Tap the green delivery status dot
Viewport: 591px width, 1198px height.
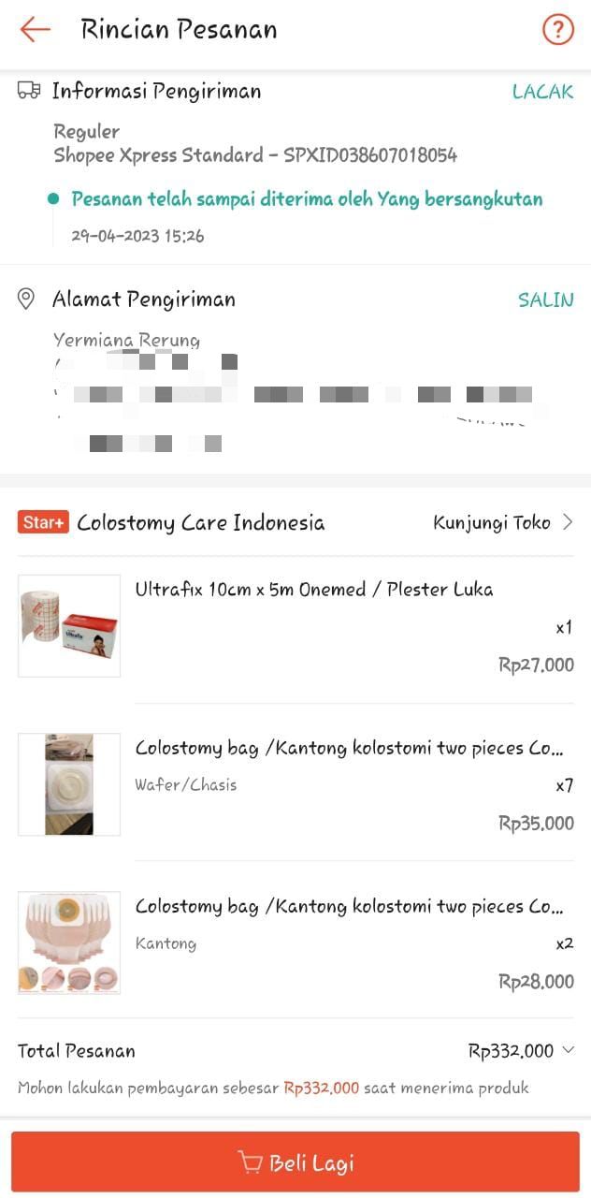[x=53, y=198]
